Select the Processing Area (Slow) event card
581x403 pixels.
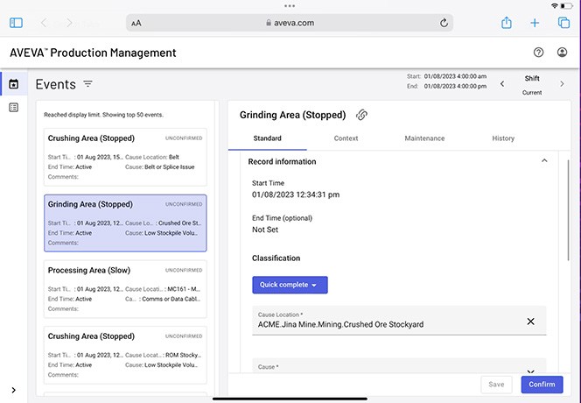(125, 289)
